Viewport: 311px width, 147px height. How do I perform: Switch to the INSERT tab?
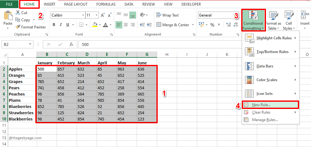coord(49,4)
